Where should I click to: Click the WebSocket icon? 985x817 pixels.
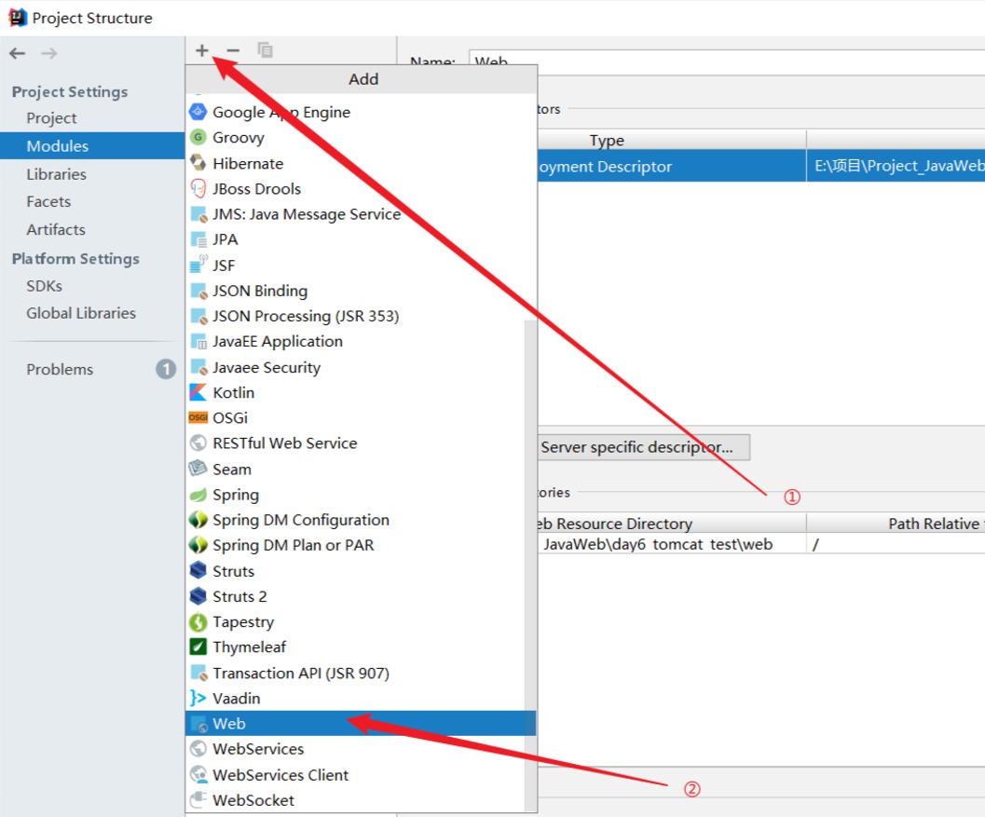point(198,799)
